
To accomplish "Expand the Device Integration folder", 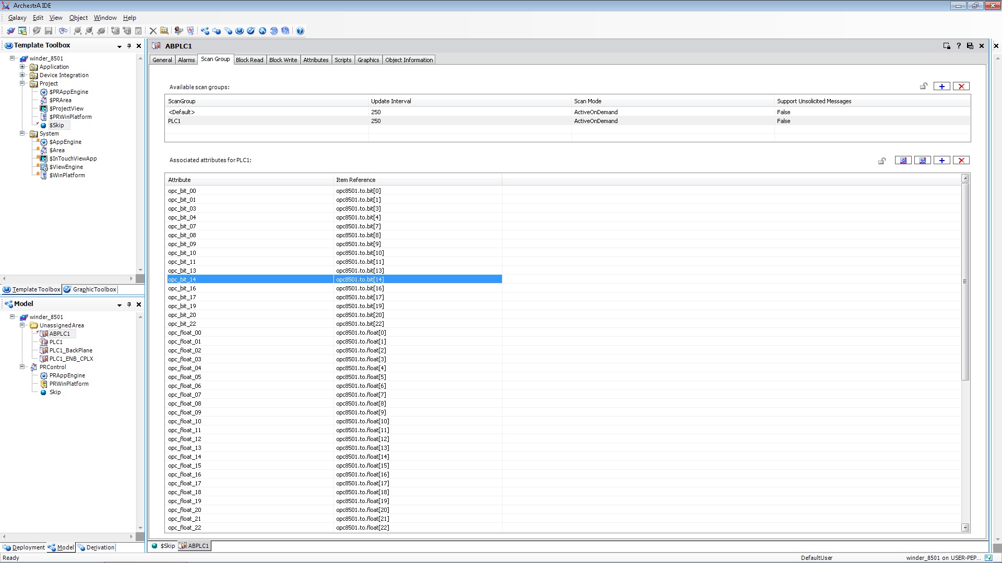I will click(22, 75).
